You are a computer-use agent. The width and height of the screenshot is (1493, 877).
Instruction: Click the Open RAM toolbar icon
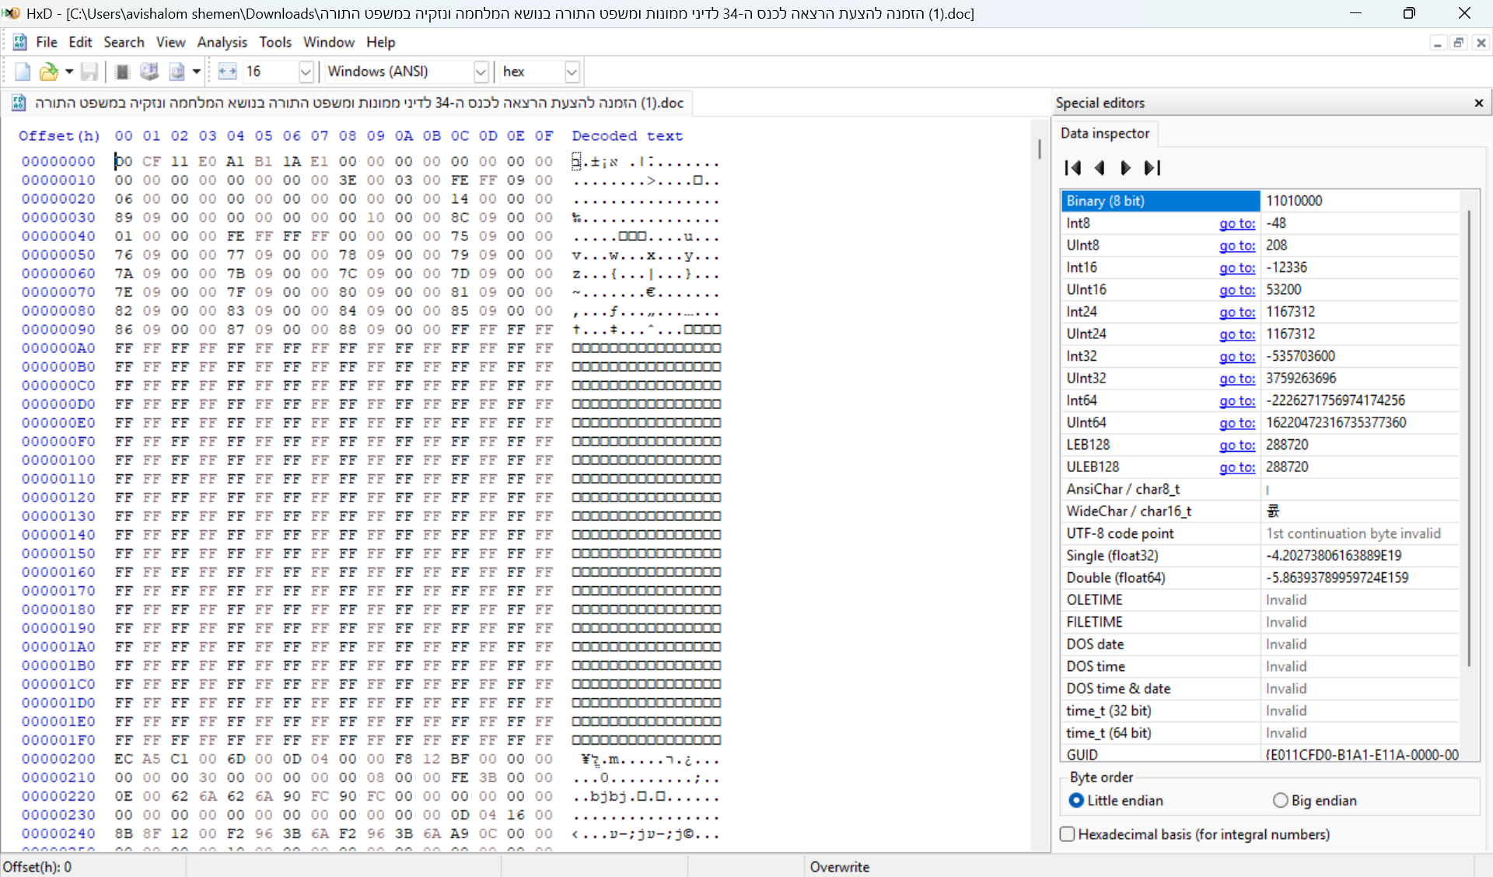click(x=122, y=72)
